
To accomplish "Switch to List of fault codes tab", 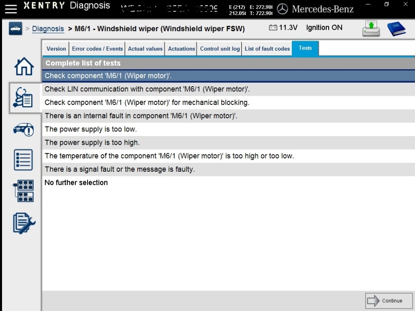I will tap(267, 49).
